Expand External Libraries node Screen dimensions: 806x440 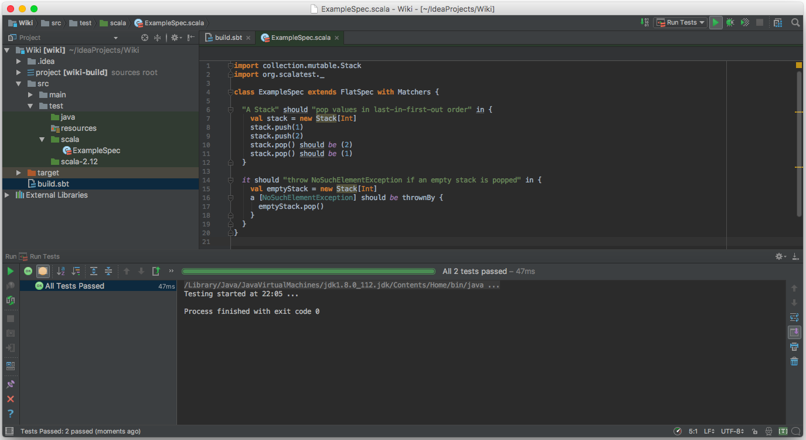8,195
